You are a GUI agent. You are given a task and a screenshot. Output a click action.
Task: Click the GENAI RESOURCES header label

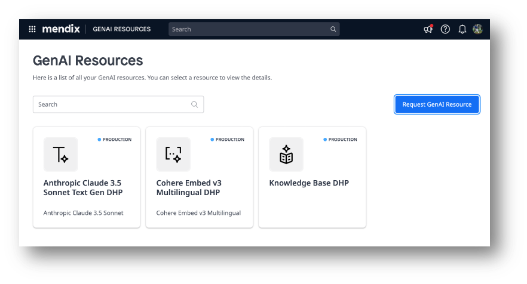coord(122,29)
